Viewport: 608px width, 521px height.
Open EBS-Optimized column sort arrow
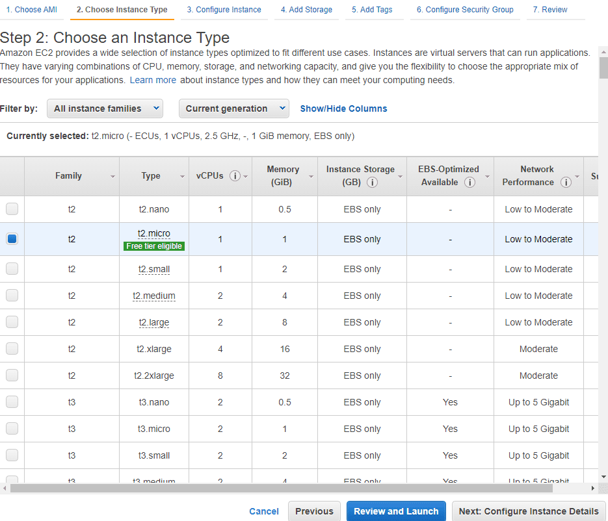click(x=488, y=177)
